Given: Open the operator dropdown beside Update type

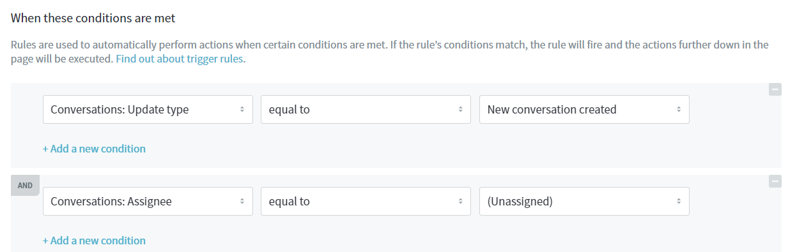Looking at the screenshot, I should pyautogui.click(x=366, y=110).
